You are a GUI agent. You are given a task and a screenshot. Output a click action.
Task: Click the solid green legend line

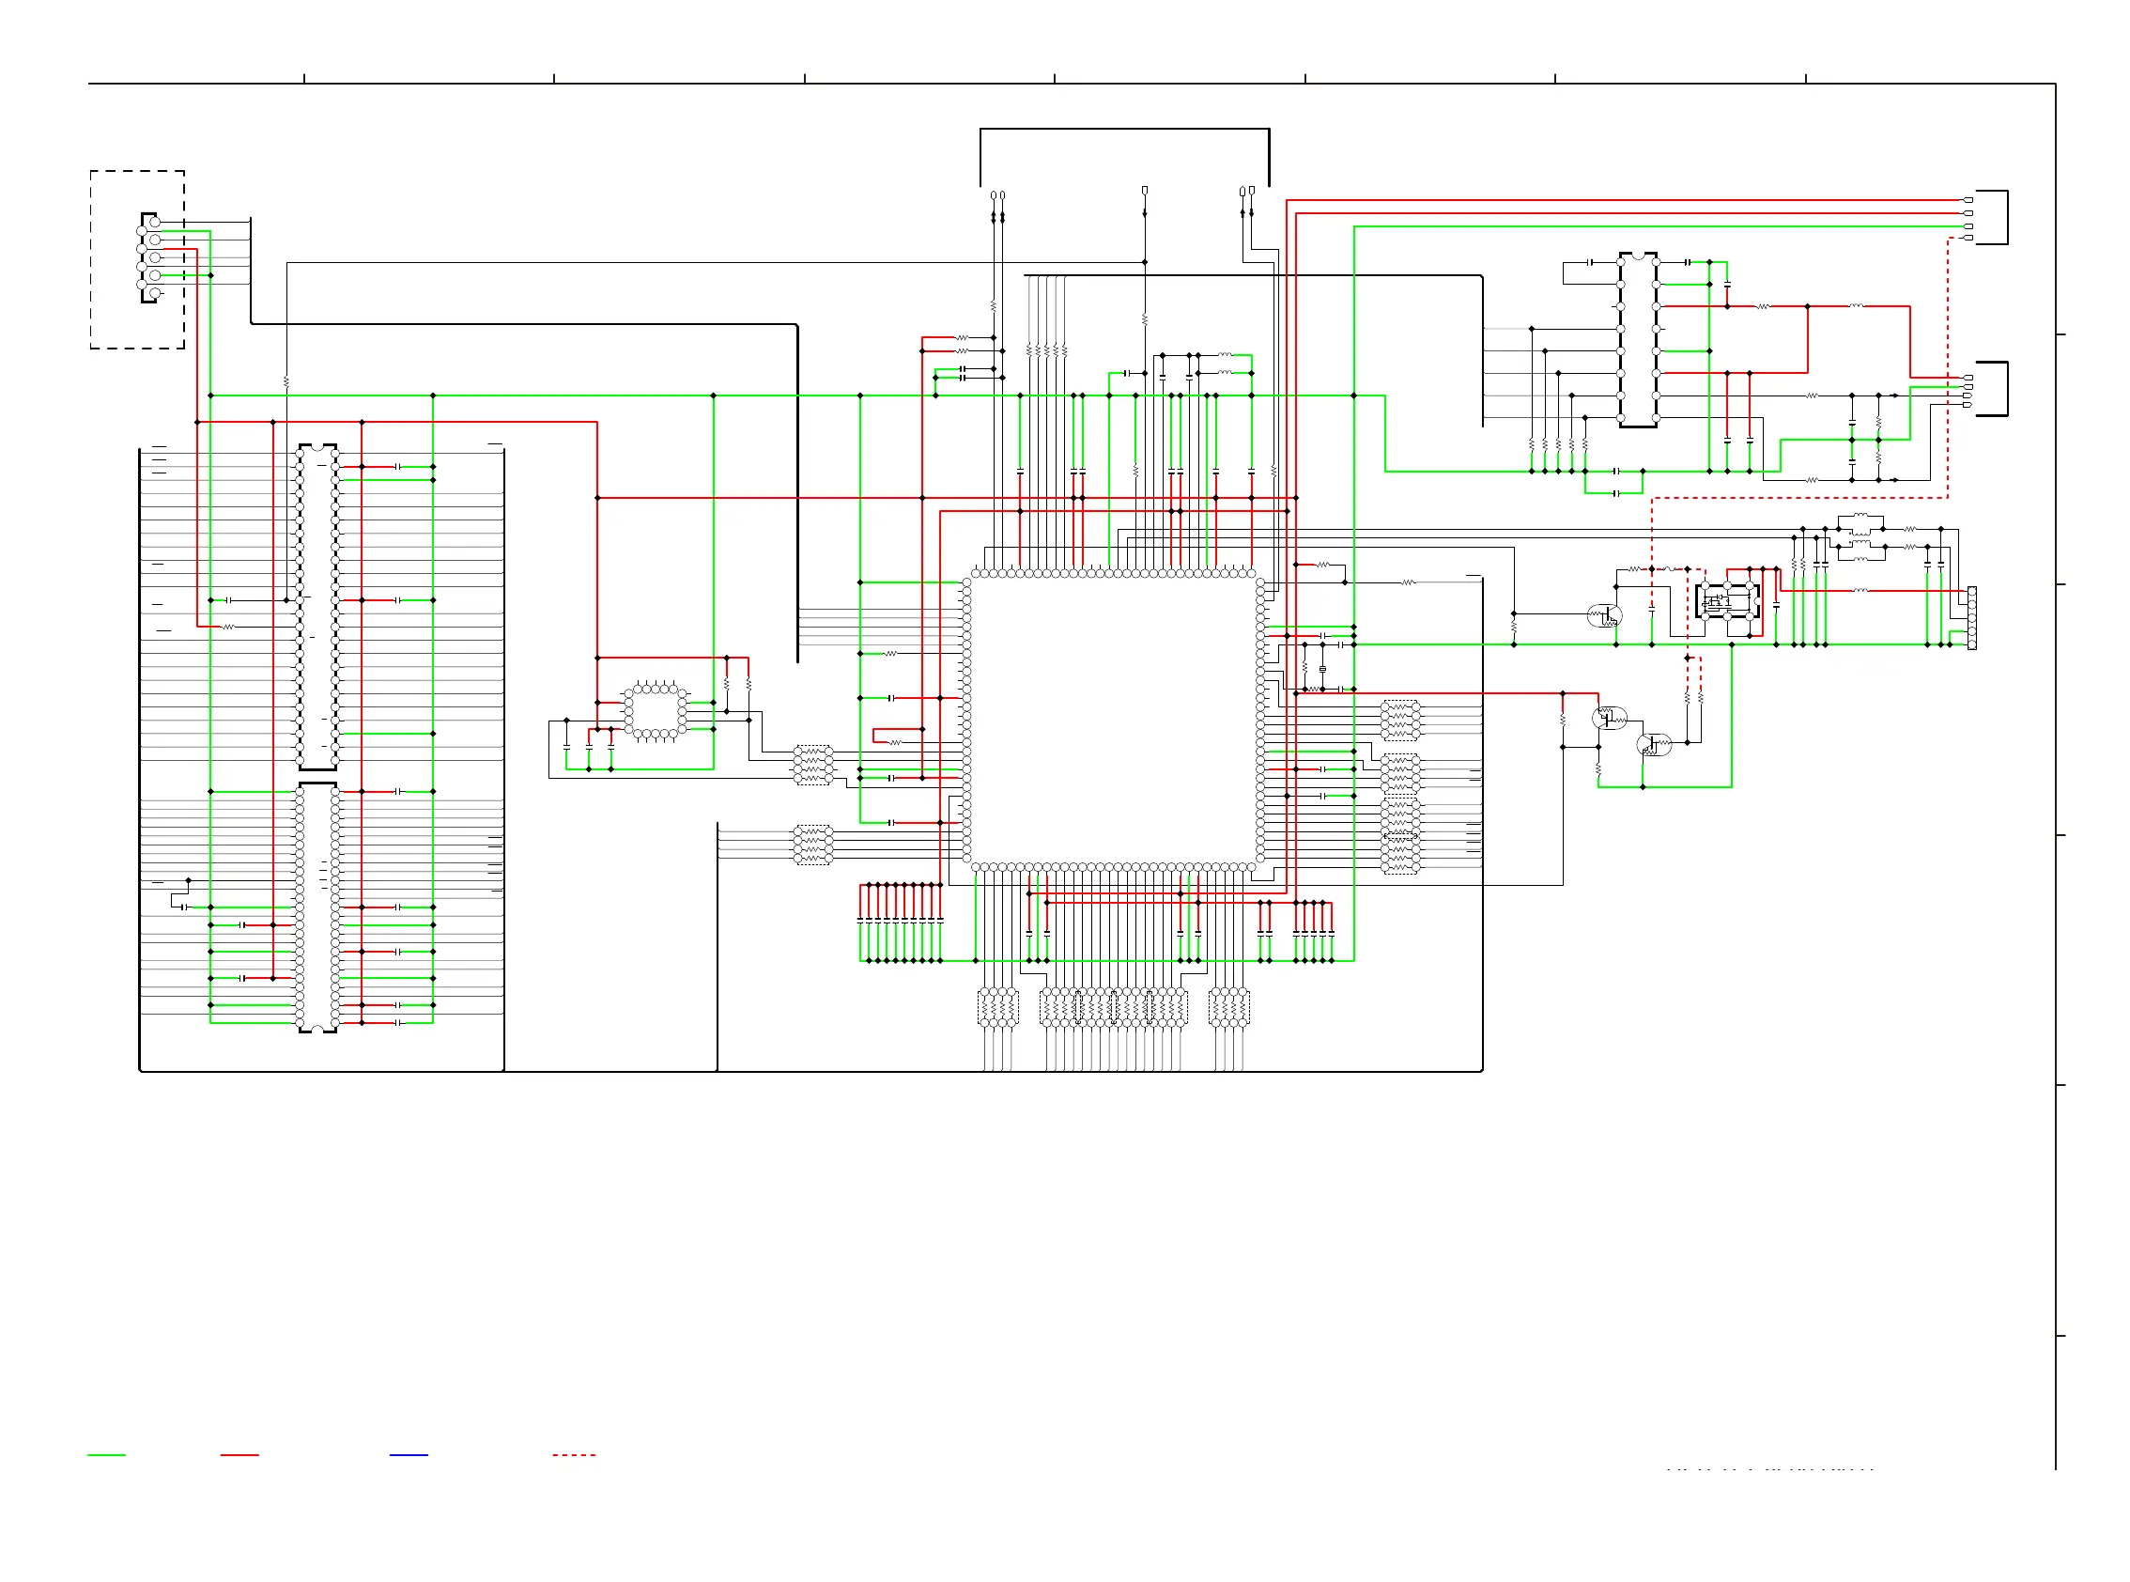106,1455
